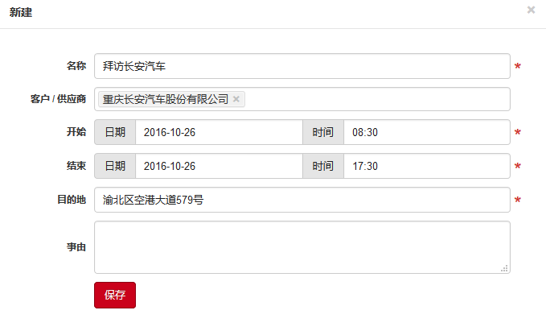Click the 时间 addon in 开始 row
Screen dimensions: 546x331
pyautogui.click(x=323, y=133)
